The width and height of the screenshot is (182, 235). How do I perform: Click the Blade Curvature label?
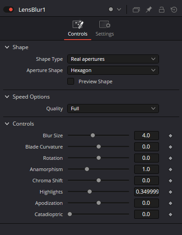pyautogui.click(x=44, y=147)
